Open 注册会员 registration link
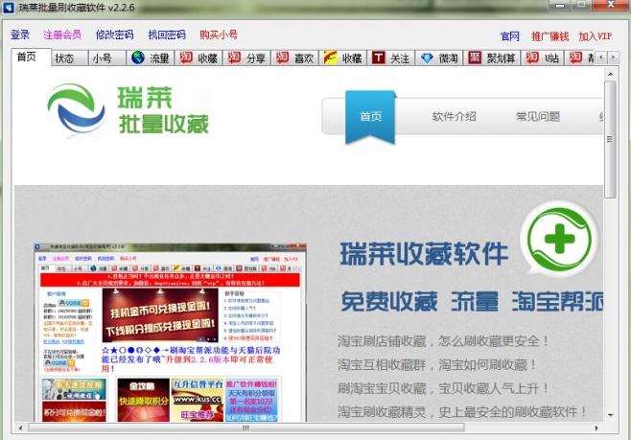Screen dimensions: 631x440 pos(62,35)
